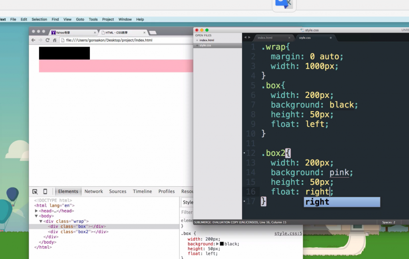Collapse the div wrap node
Image resolution: width=409 pixels, height=259 pixels.
[x=41, y=221]
